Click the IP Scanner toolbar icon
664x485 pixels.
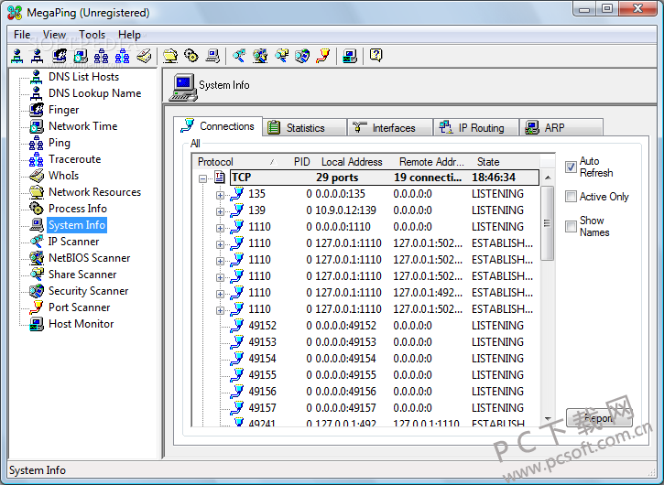tap(239, 56)
